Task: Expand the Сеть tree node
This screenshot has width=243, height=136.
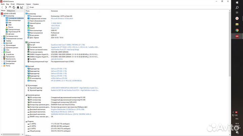Action: (2, 50)
